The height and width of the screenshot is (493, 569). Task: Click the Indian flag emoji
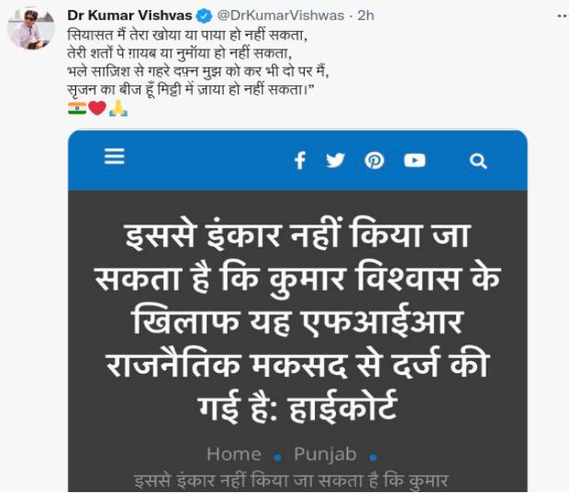click(77, 108)
